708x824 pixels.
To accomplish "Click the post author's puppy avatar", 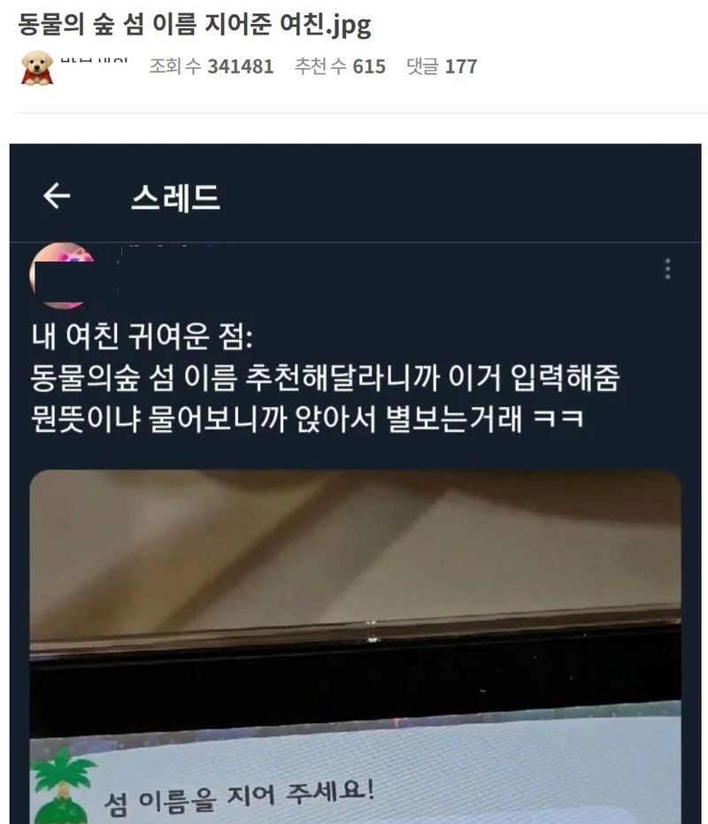I will (37, 67).
